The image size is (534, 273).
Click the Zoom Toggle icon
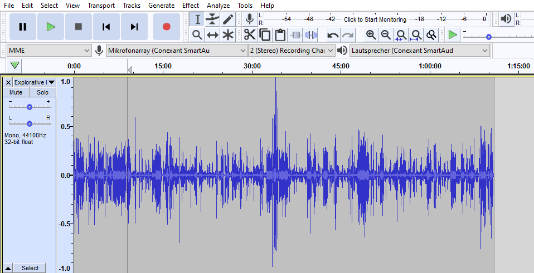tap(431, 34)
